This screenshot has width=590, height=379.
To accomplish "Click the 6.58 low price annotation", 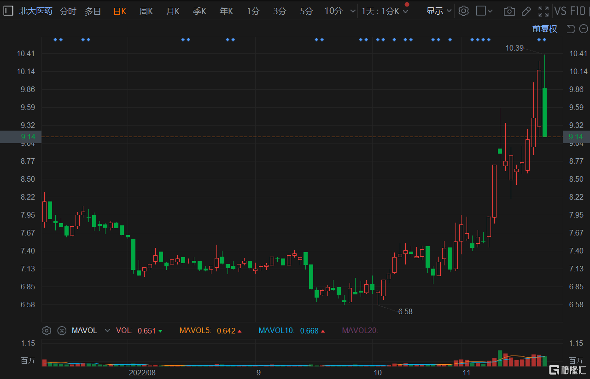I will 405,311.
